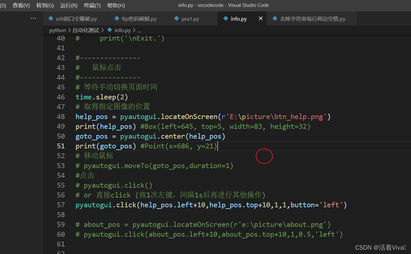Open the 查看(V) menu
This screenshot has width=411, height=254.
[21, 5]
